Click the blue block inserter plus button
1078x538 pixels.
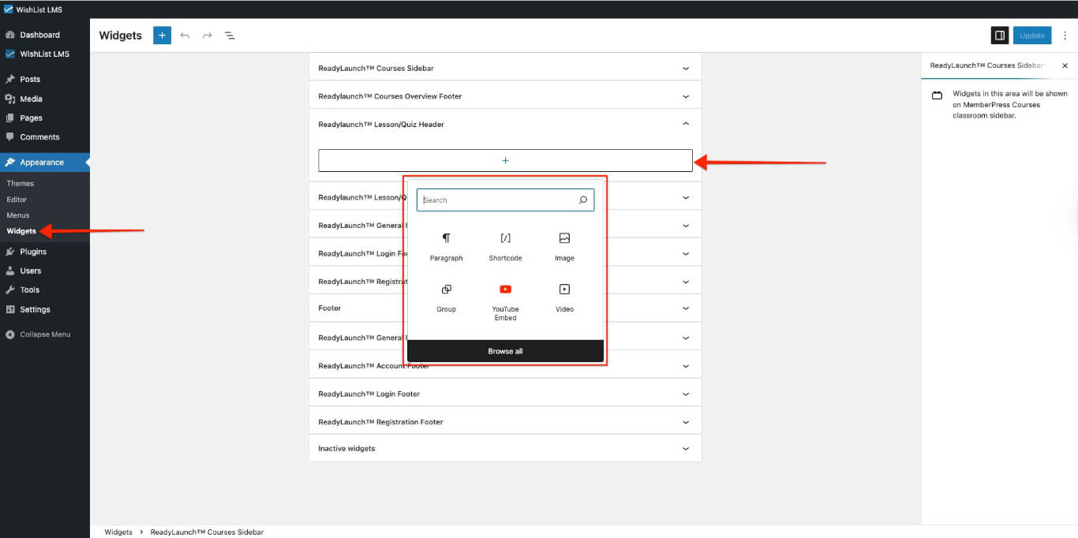pos(162,35)
